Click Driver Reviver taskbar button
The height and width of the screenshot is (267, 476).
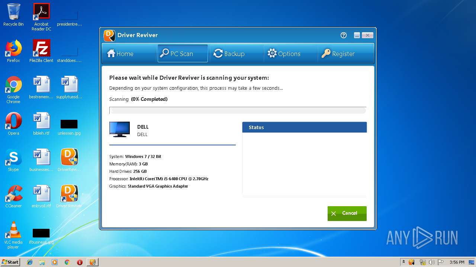[x=92, y=262]
